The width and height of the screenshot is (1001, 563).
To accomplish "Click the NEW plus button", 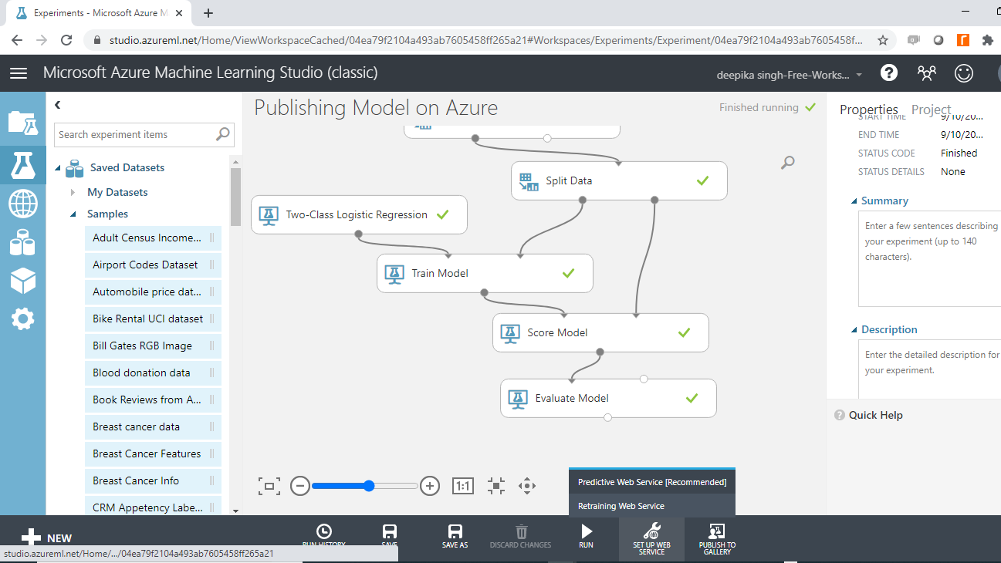I will (x=46, y=538).
